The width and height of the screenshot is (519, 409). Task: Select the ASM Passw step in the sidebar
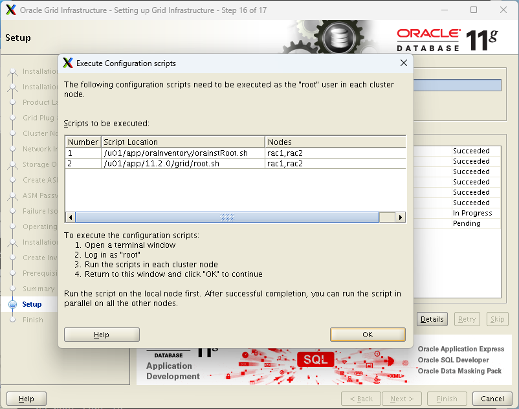coord(39,195)
